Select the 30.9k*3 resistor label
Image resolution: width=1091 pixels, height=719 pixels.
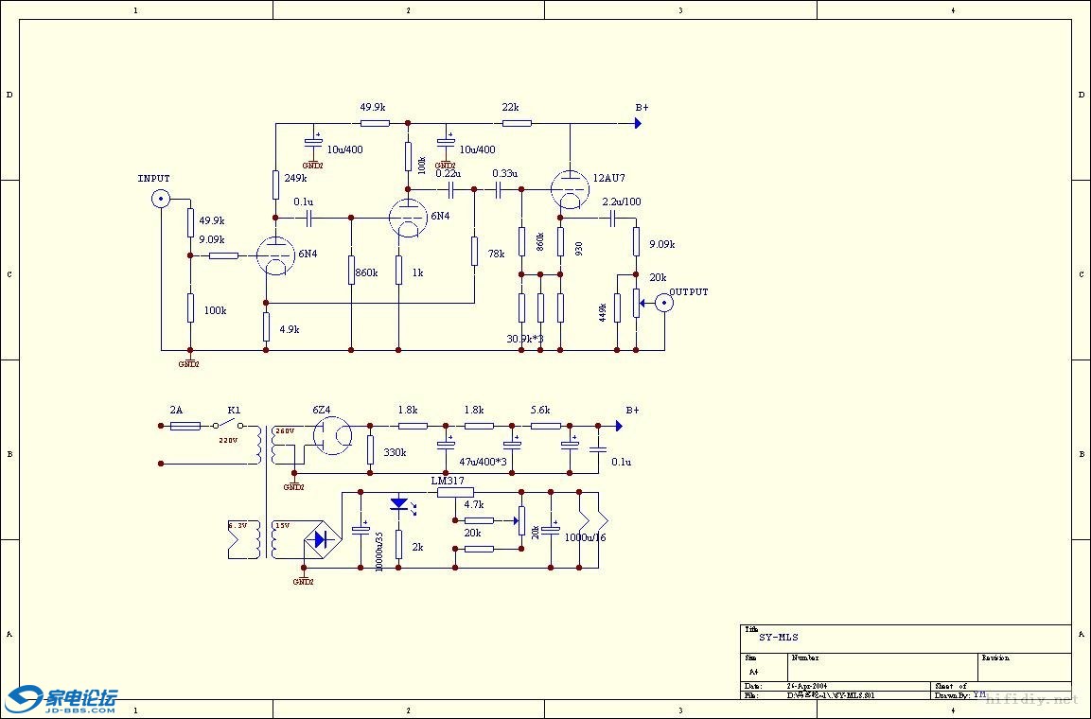pos(524,339)
